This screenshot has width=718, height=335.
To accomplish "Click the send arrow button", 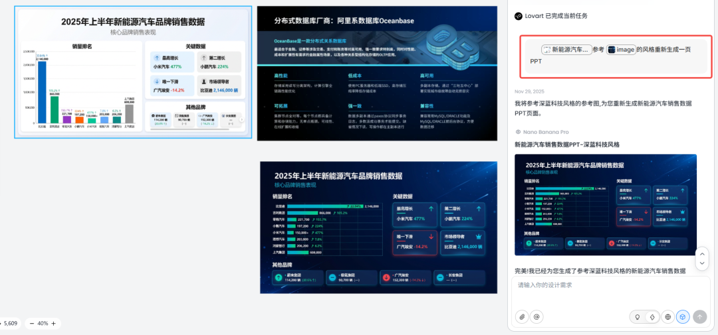I will [699, 316].
